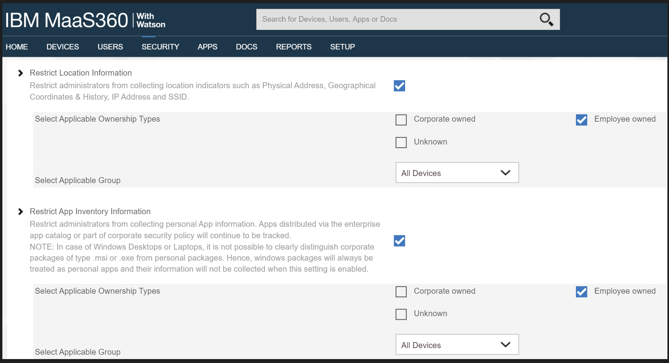The image size is (669, 363).
Task: Check Unknown ownership under App Inventory restriction
Action: point(401,314)
